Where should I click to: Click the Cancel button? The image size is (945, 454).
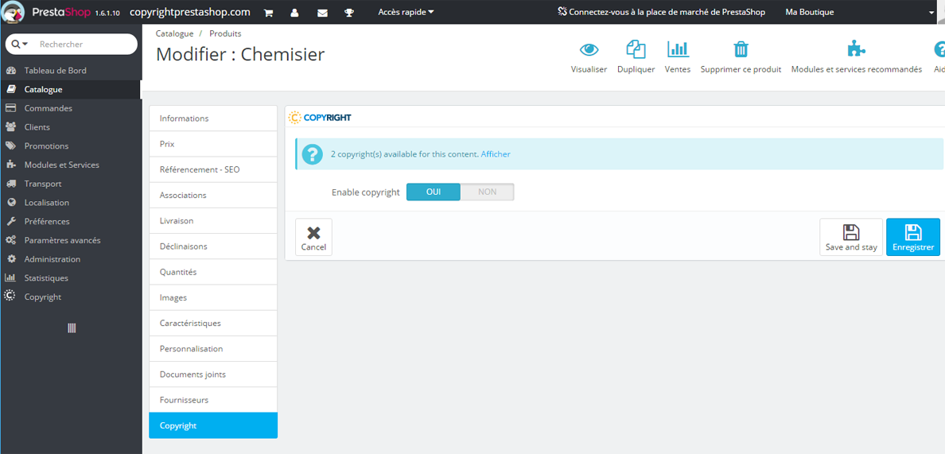[313, 237]
